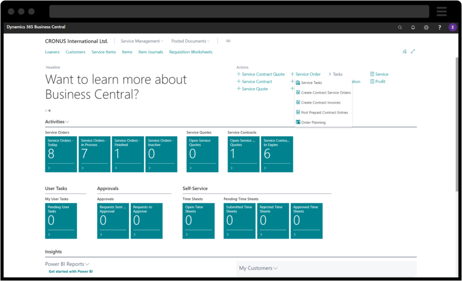462x281 pixels.
Task: Select the Service Tasks icon in the menu
Action: coord(298,83)
